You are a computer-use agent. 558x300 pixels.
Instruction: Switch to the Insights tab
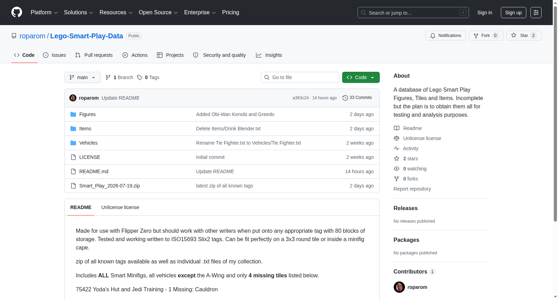pos(269,55)
